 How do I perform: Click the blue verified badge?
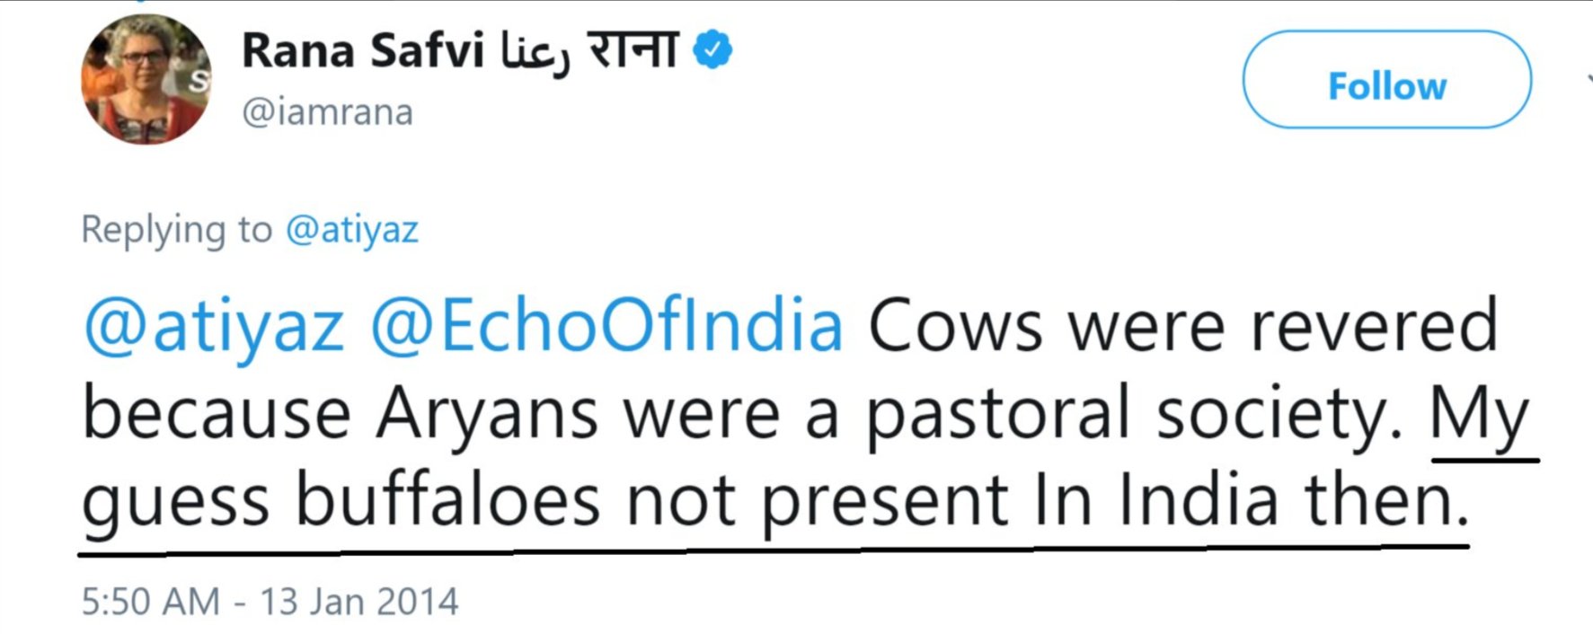point(712,50)
